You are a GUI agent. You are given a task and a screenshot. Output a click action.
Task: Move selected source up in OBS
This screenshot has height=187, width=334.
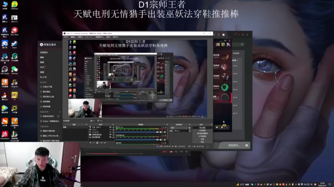click(x=101, y=143)
